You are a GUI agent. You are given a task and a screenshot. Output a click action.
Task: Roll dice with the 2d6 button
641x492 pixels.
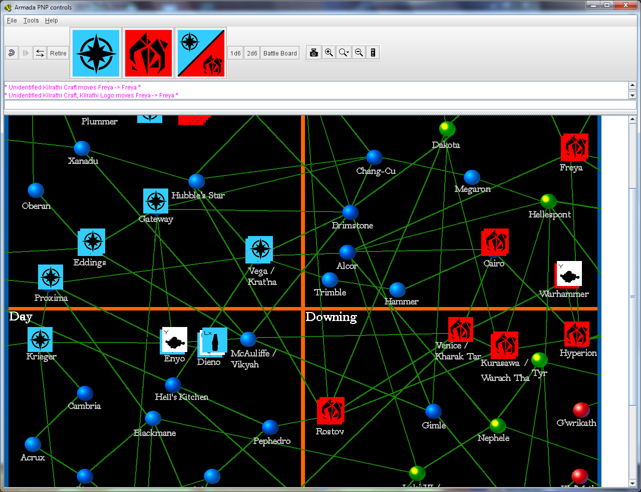[252, 53]
